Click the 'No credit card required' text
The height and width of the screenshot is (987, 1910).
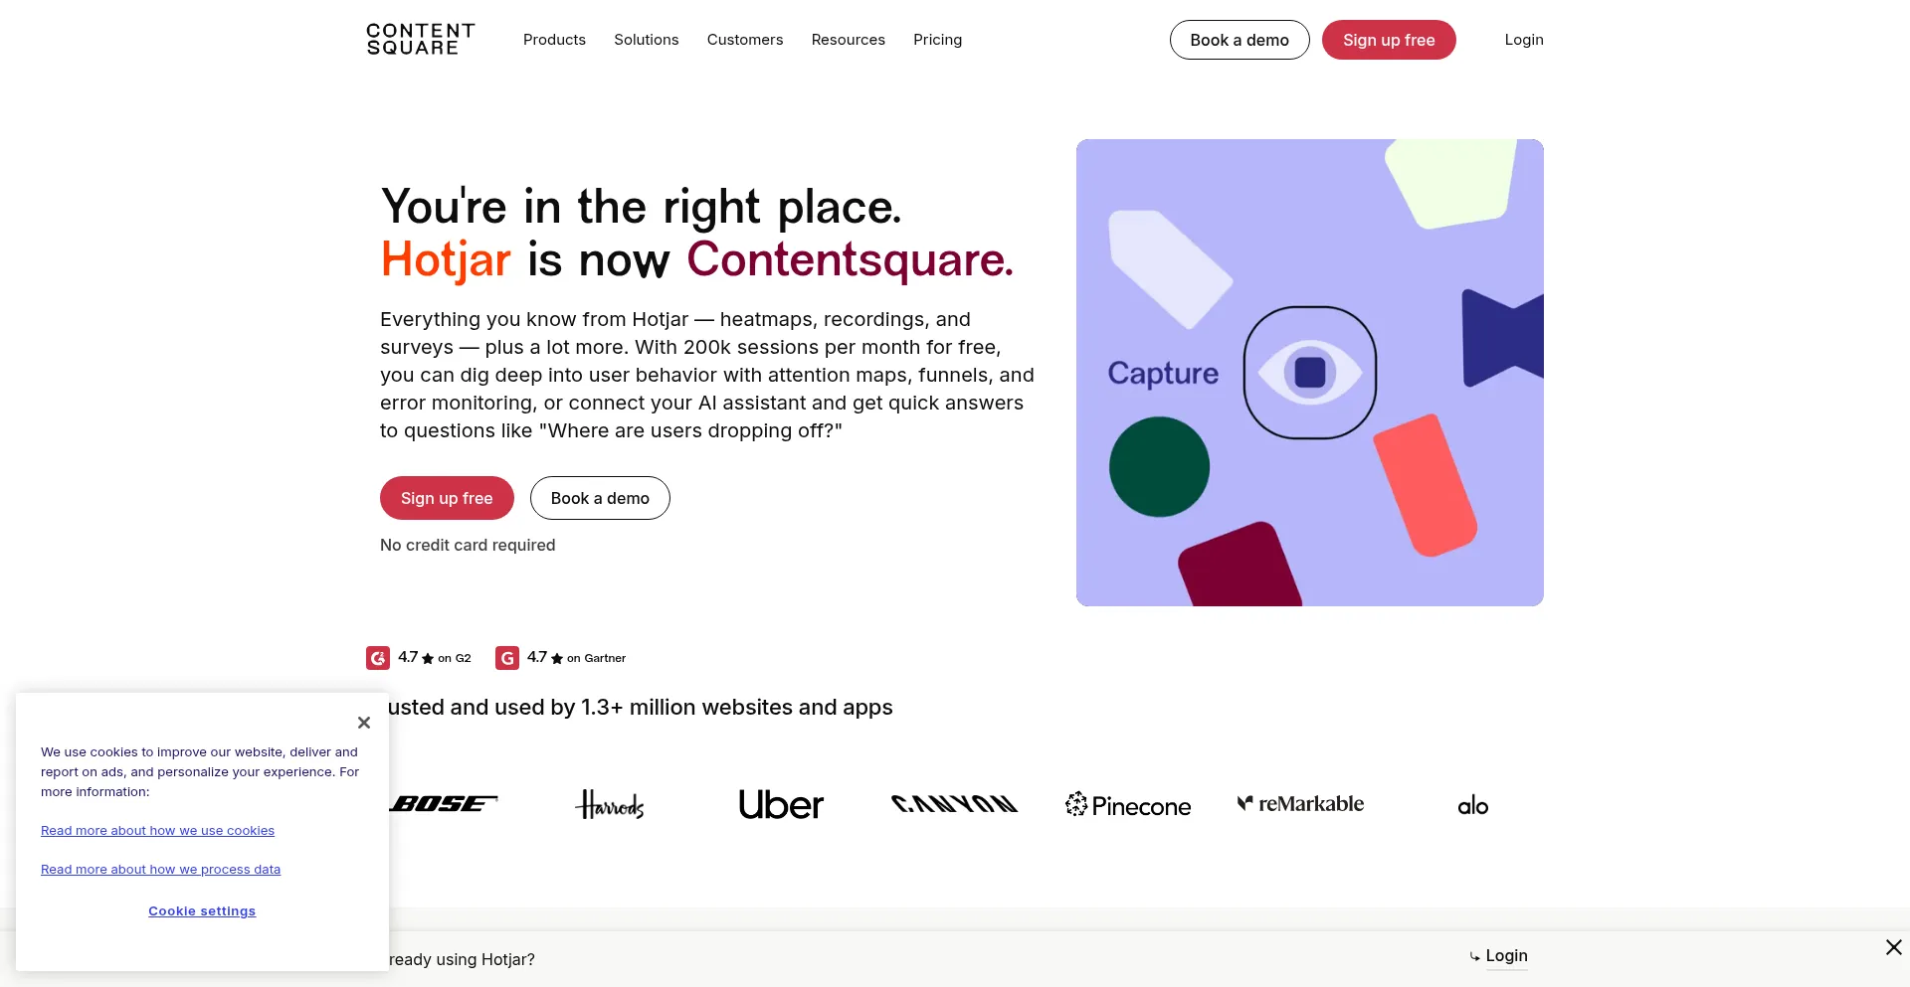pyautogui.click(x=468, y=545)
